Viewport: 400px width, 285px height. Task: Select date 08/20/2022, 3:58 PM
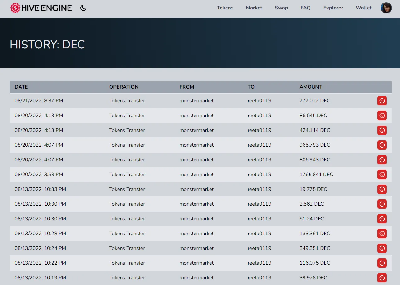(x=39, y=175)
